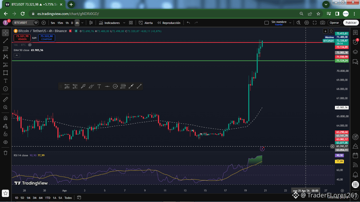Viewport: 360px width, 202px height.
Task: Open the go to date calendar icon
Action: coord(79,198)
